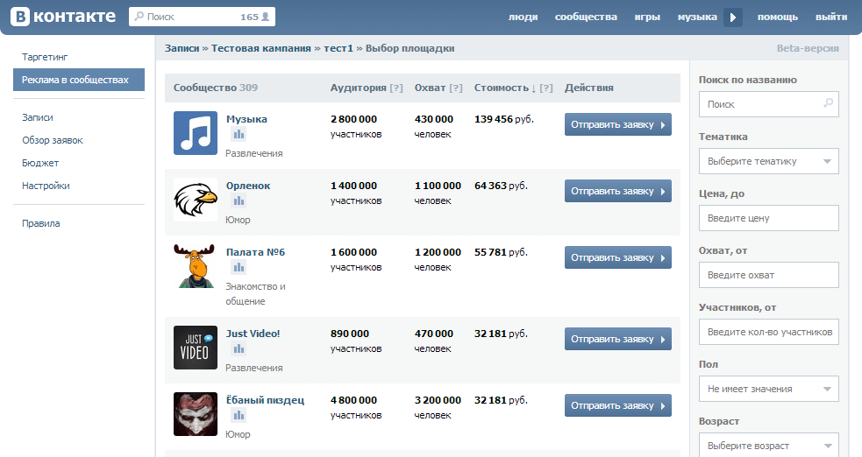Click Записи breadcrumb link
The width and height of the screenshot is (862, 457).
click(x=182, y=48)
